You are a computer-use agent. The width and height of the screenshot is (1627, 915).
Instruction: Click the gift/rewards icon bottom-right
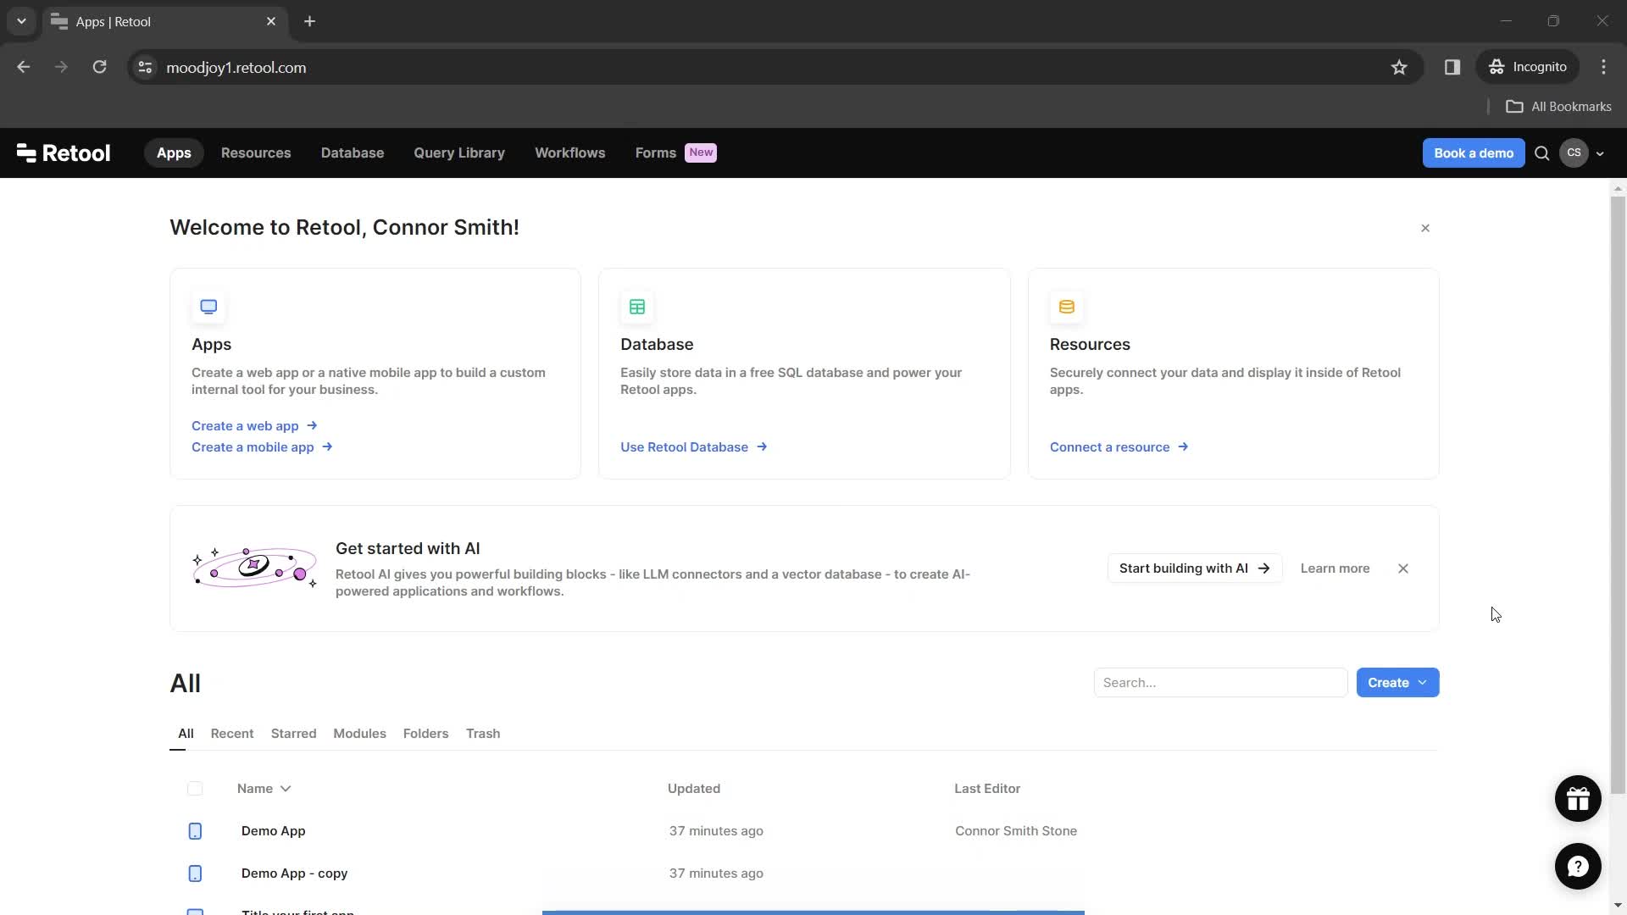click(x=1579, y=798)
